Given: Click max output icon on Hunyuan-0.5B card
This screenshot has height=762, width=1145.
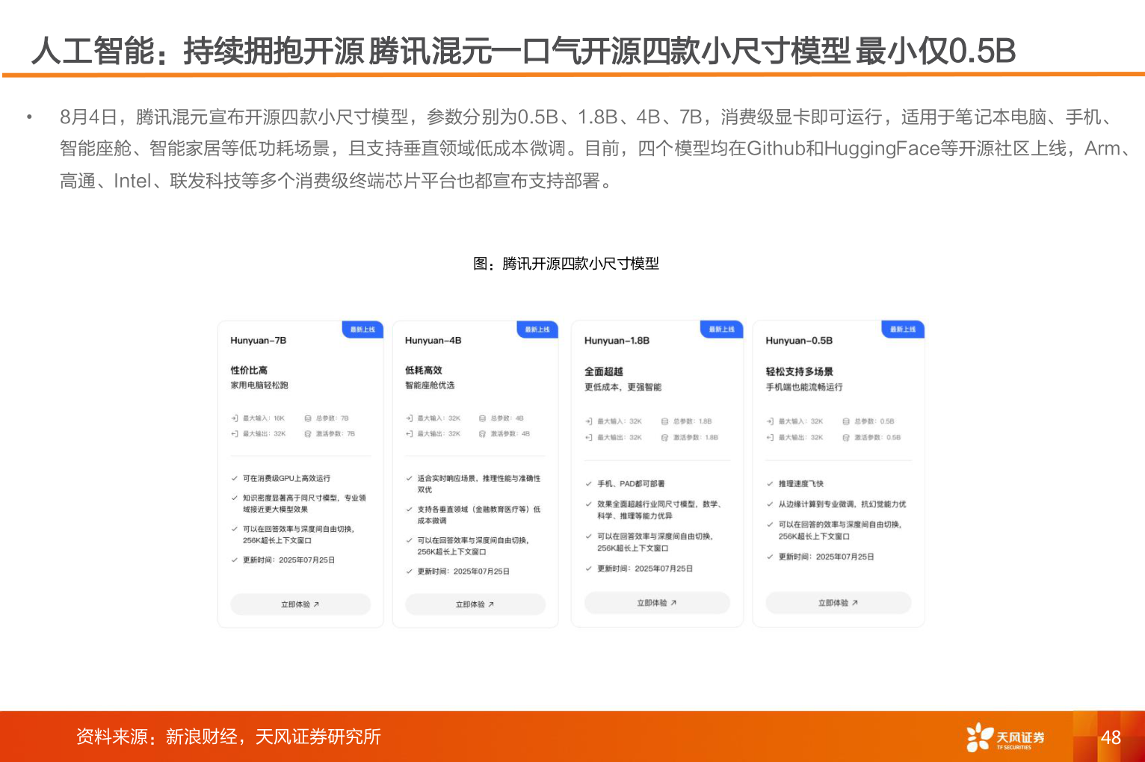Looking at the screenshot, I should pyautogui.click(x=770, y=437).
